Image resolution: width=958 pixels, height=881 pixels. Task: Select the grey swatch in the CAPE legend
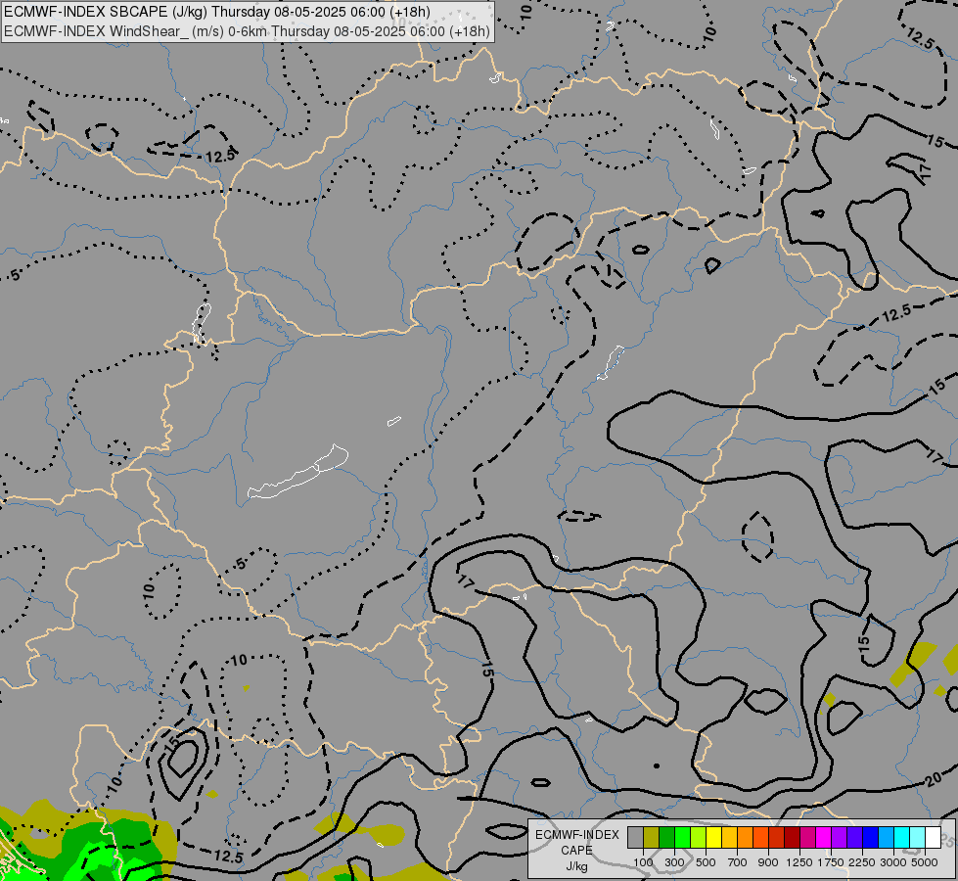click(635, 837)
